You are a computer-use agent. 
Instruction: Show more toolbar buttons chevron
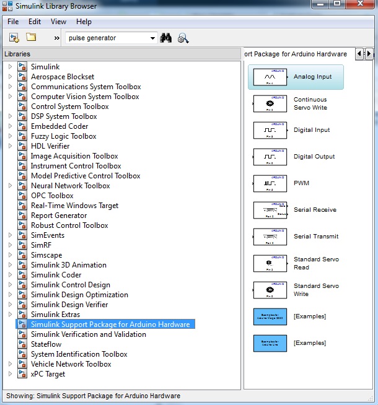point(56,38)
